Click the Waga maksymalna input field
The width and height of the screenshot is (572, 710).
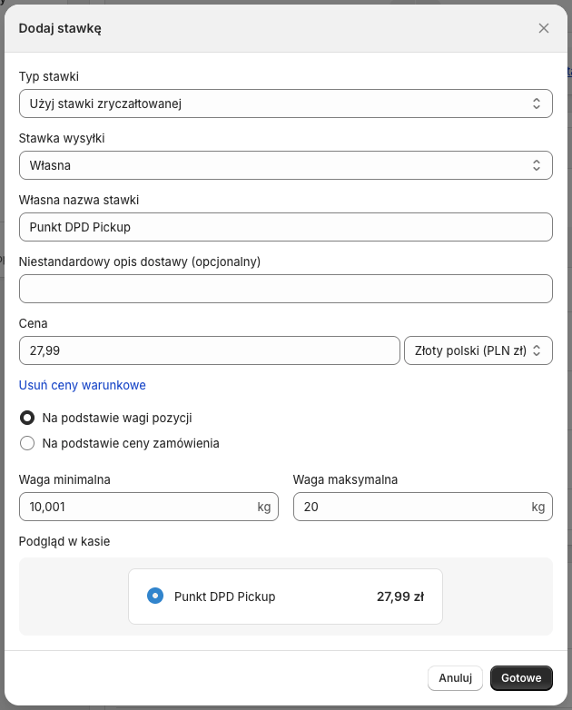(x=410, y=507)
